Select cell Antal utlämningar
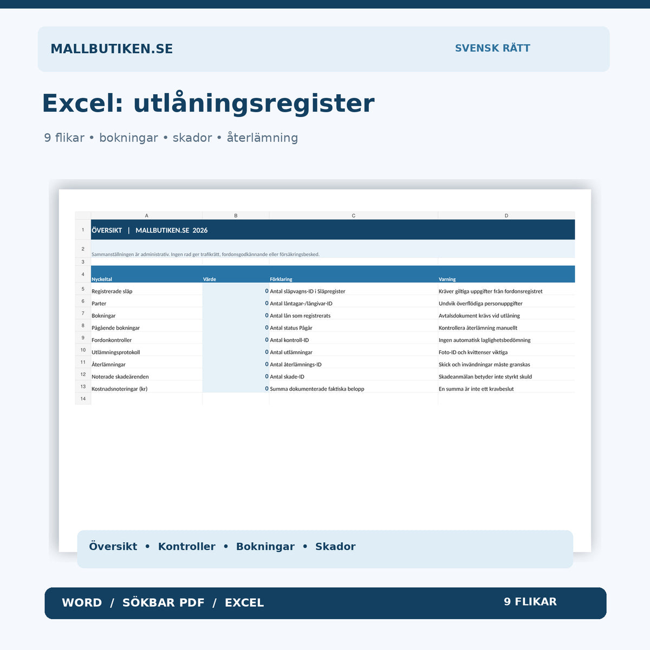Screen dimensions: 650x650 (x=354, y=350)
